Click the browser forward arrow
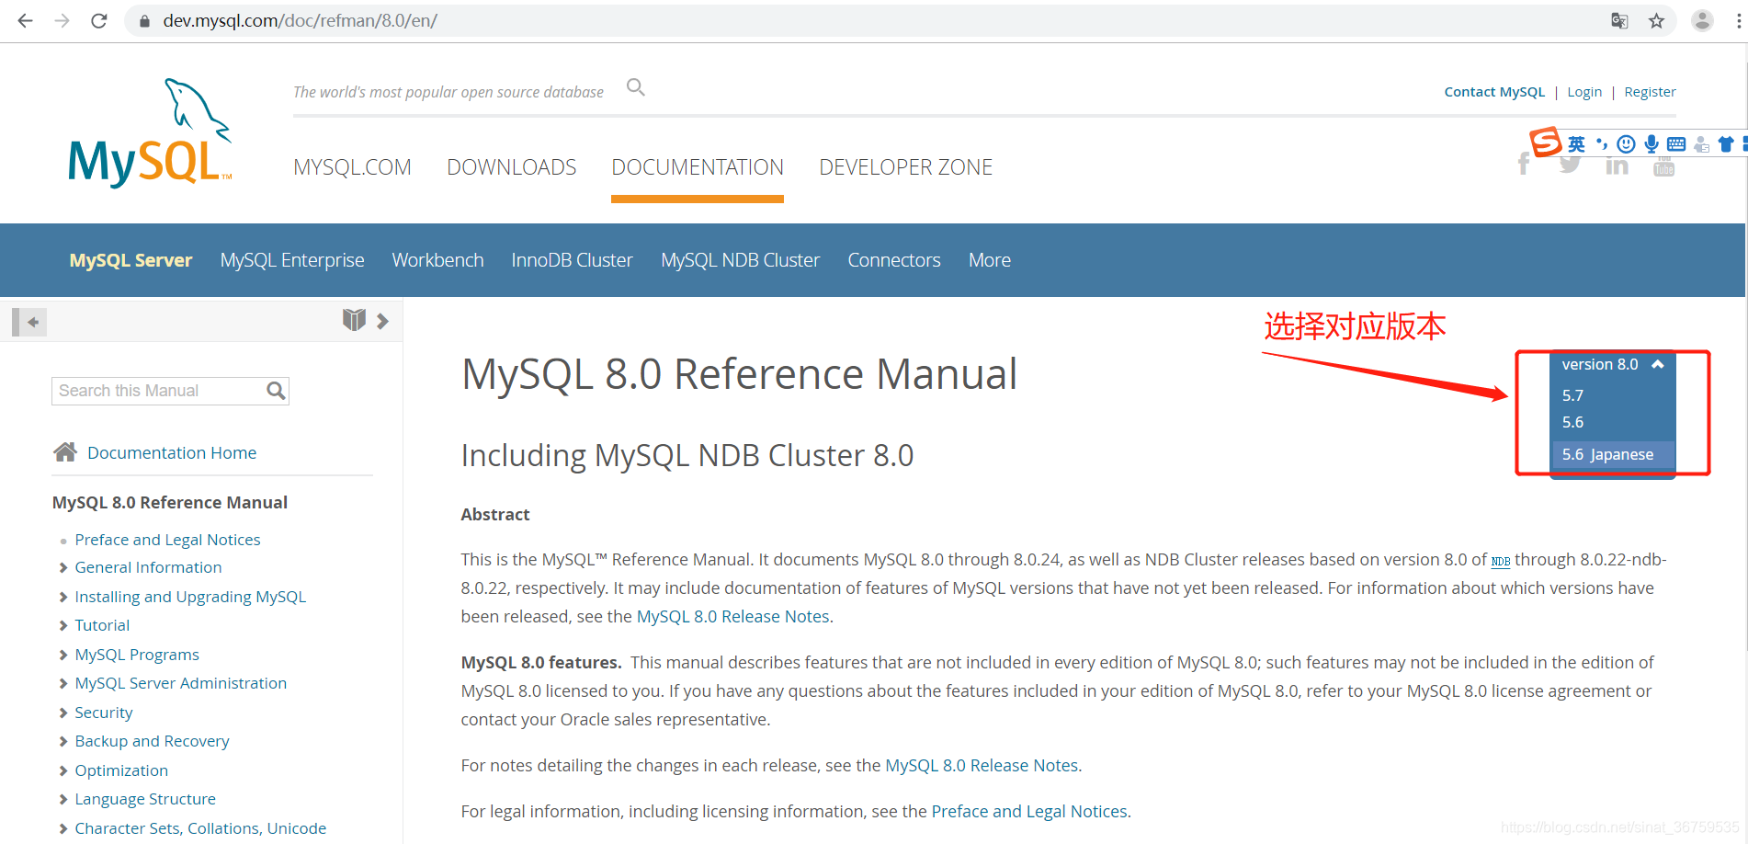1748x844 pixels. point(62,20)
